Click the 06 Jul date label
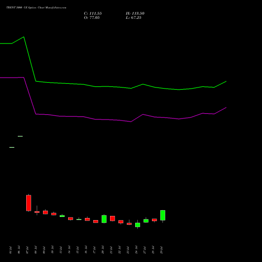This screenshot has width=262, height=262. click(19, 250)
